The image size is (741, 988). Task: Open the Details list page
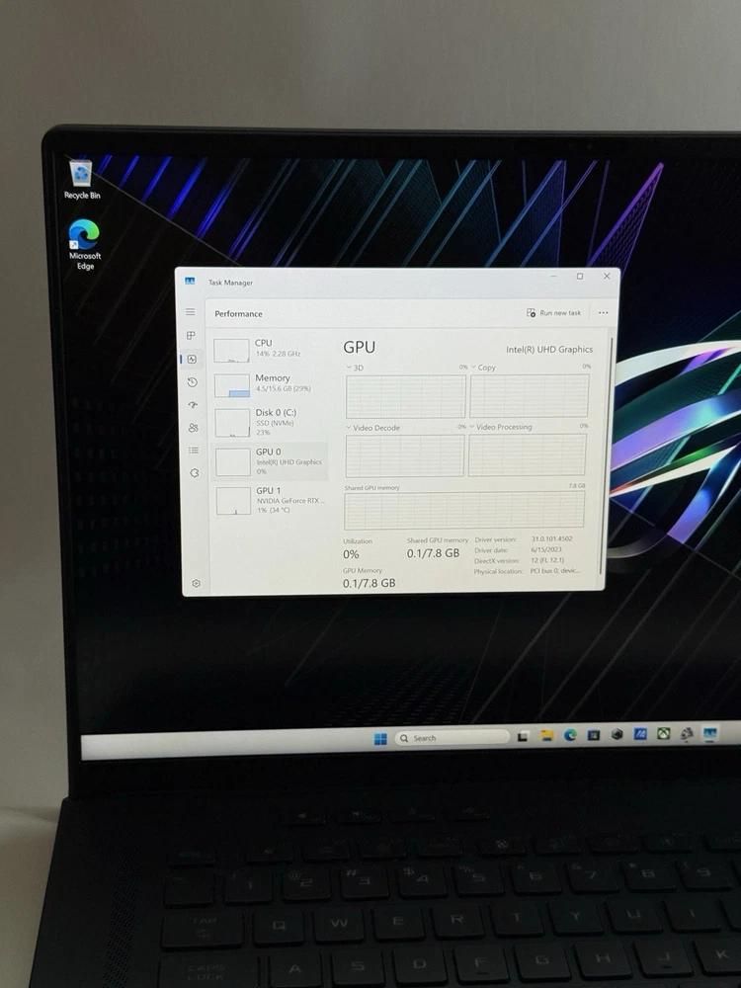[194, 451]
